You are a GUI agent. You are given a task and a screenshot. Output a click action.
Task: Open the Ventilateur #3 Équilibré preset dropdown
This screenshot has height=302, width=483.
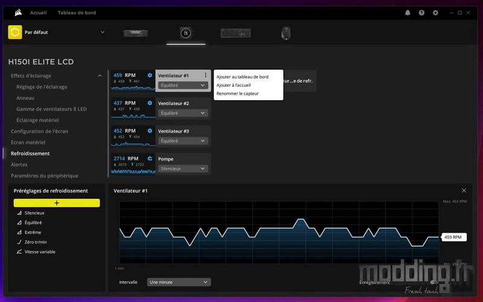tap(183, 140)
